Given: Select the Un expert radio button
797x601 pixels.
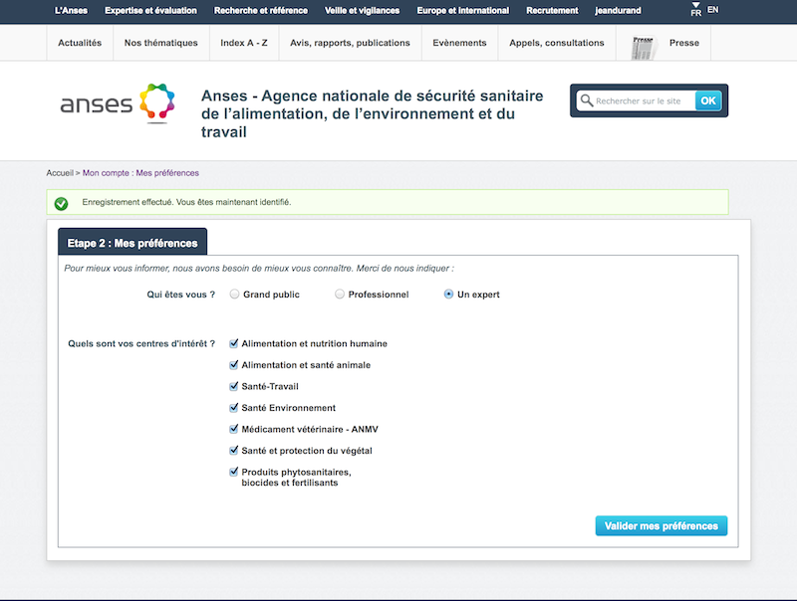Looking at the screenshot, I should click(x=448, y=295).
